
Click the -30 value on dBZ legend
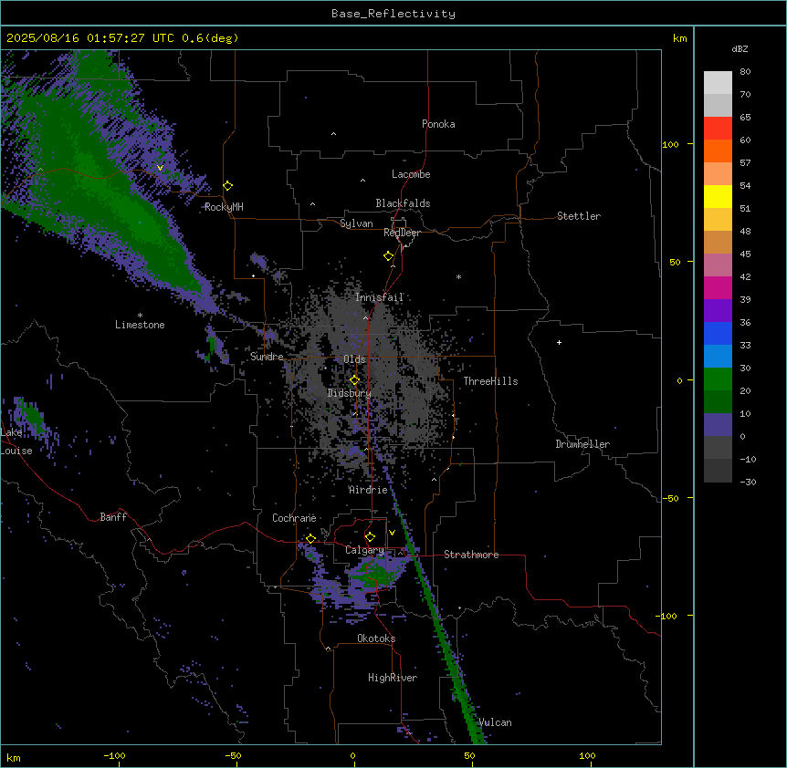748,482
